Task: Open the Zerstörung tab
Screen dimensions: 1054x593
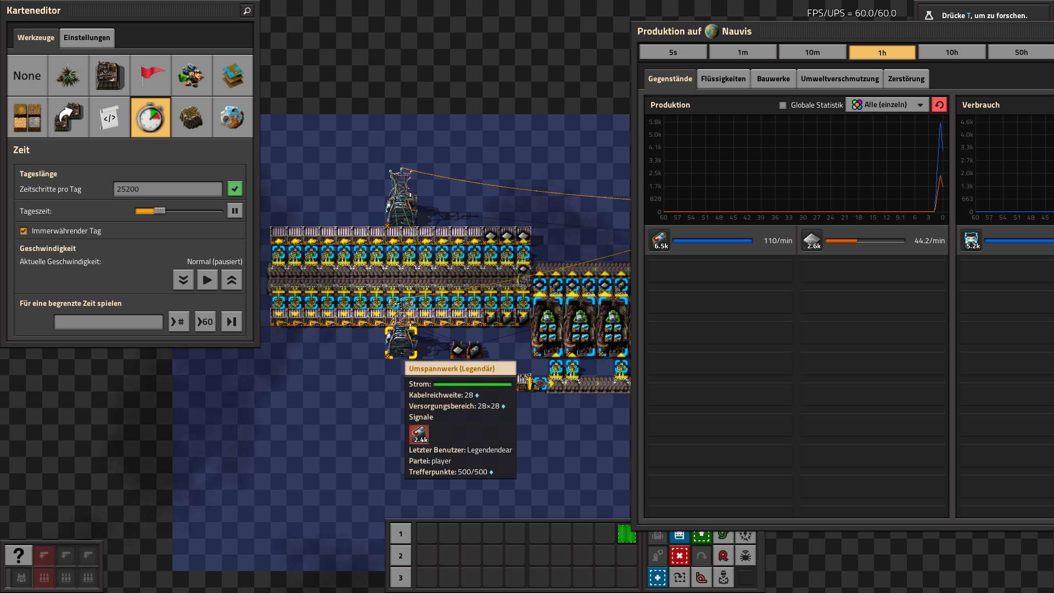Action: 906,79
